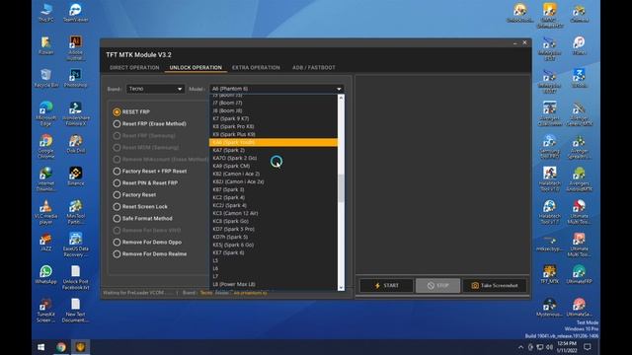The height and width of the screenshot is (355, 632).
Task: Select RESET FRP radio option
Action: (x=131, y=111)
